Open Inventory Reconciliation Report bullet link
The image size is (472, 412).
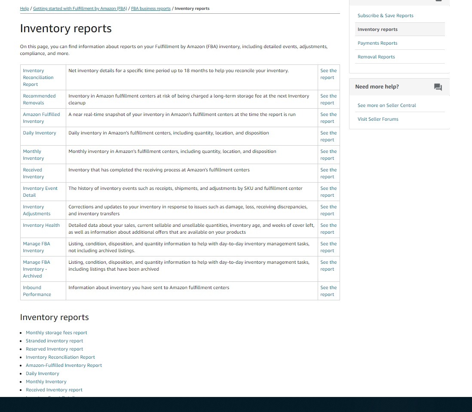pyautogui.click(x=60, y=357)
